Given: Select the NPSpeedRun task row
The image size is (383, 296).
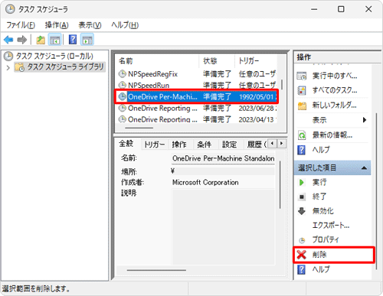Looking at the screenshot, I should pos(197,85).
